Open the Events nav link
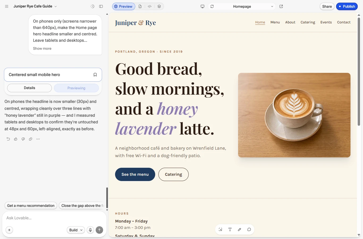Screen dimensions: 363x239 pyautogui.click(x=326, y=22)
